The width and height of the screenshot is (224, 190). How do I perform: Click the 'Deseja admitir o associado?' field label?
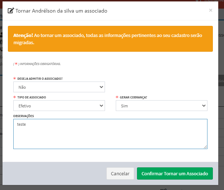(40, 78)
